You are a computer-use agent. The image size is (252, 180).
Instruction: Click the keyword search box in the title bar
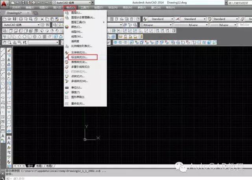click(x=240, y=3)
